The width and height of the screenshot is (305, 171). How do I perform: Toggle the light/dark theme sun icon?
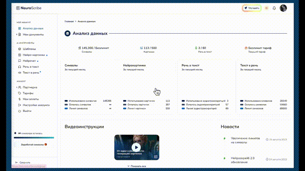267,8
